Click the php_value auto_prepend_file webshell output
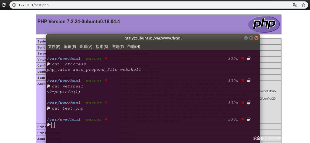Screen dimensions: 310x143 (94, 70)
